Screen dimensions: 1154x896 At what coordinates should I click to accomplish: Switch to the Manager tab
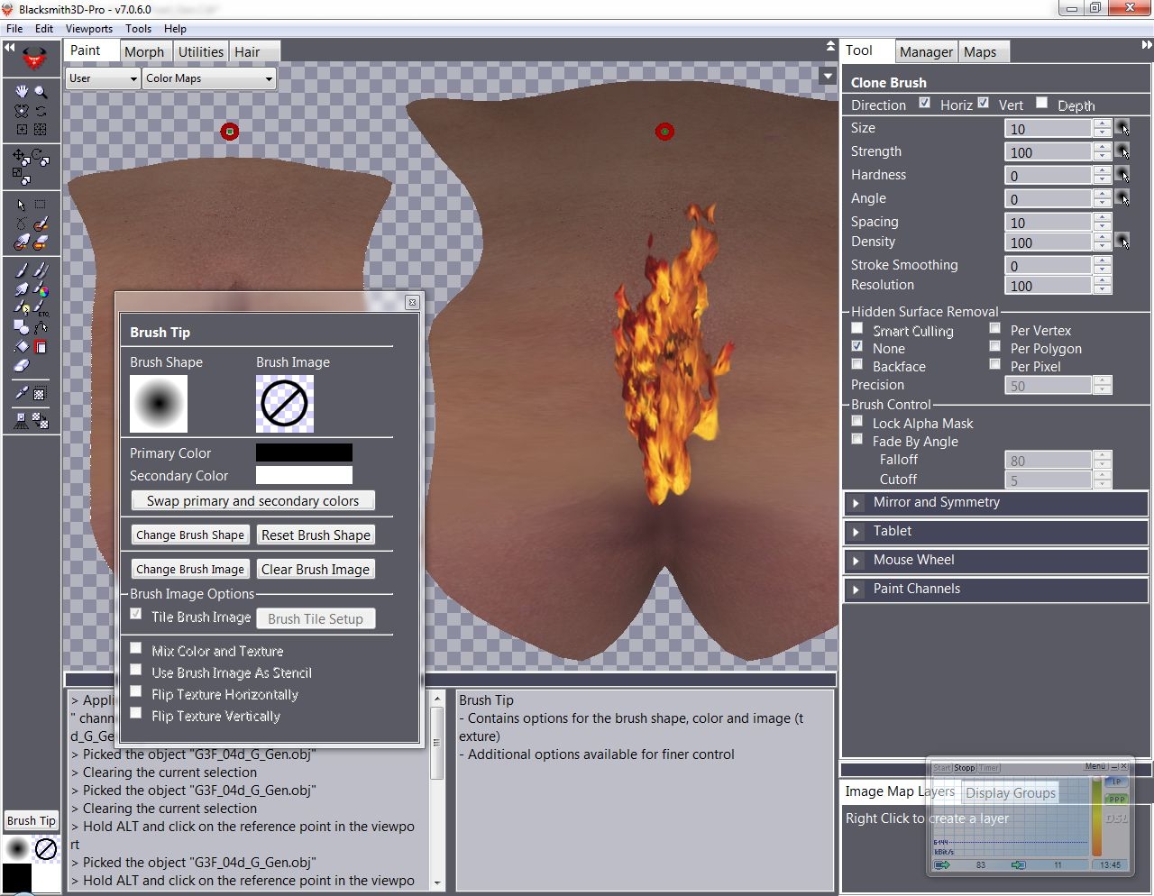pyautogui.click(x=926, y=52)
